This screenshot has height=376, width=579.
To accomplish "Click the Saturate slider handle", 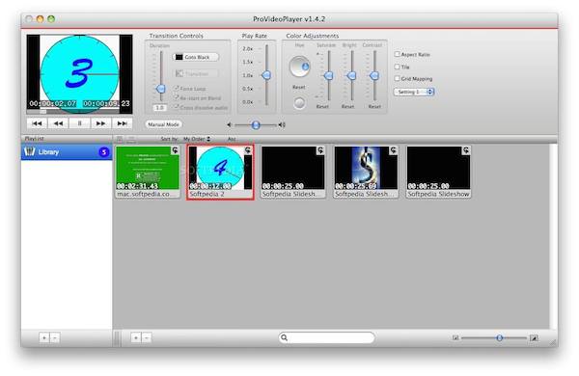I will click(x=328, y=76).
